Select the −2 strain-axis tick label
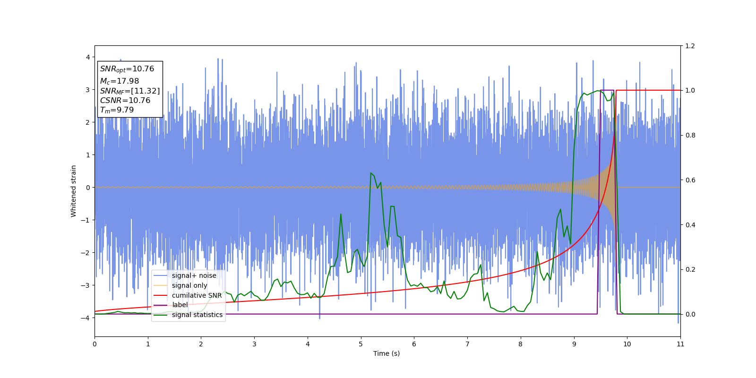Screen dimensions: 756x378 (86, 253)
